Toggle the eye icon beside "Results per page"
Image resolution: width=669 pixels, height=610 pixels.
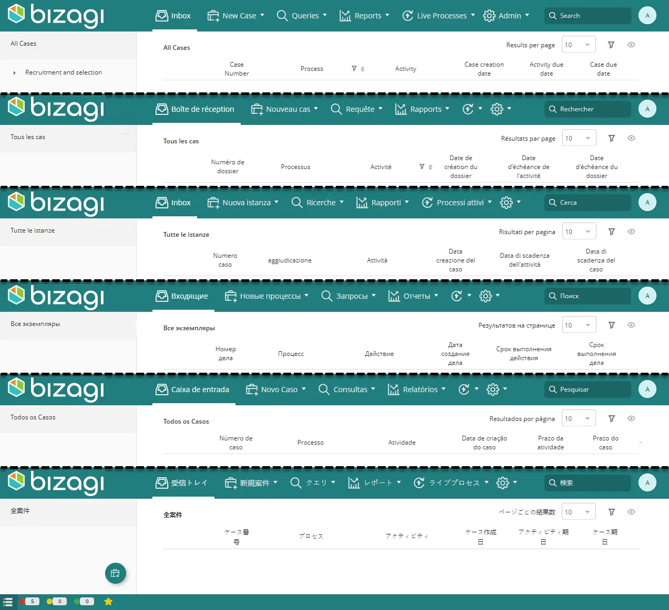click(632, 45)
